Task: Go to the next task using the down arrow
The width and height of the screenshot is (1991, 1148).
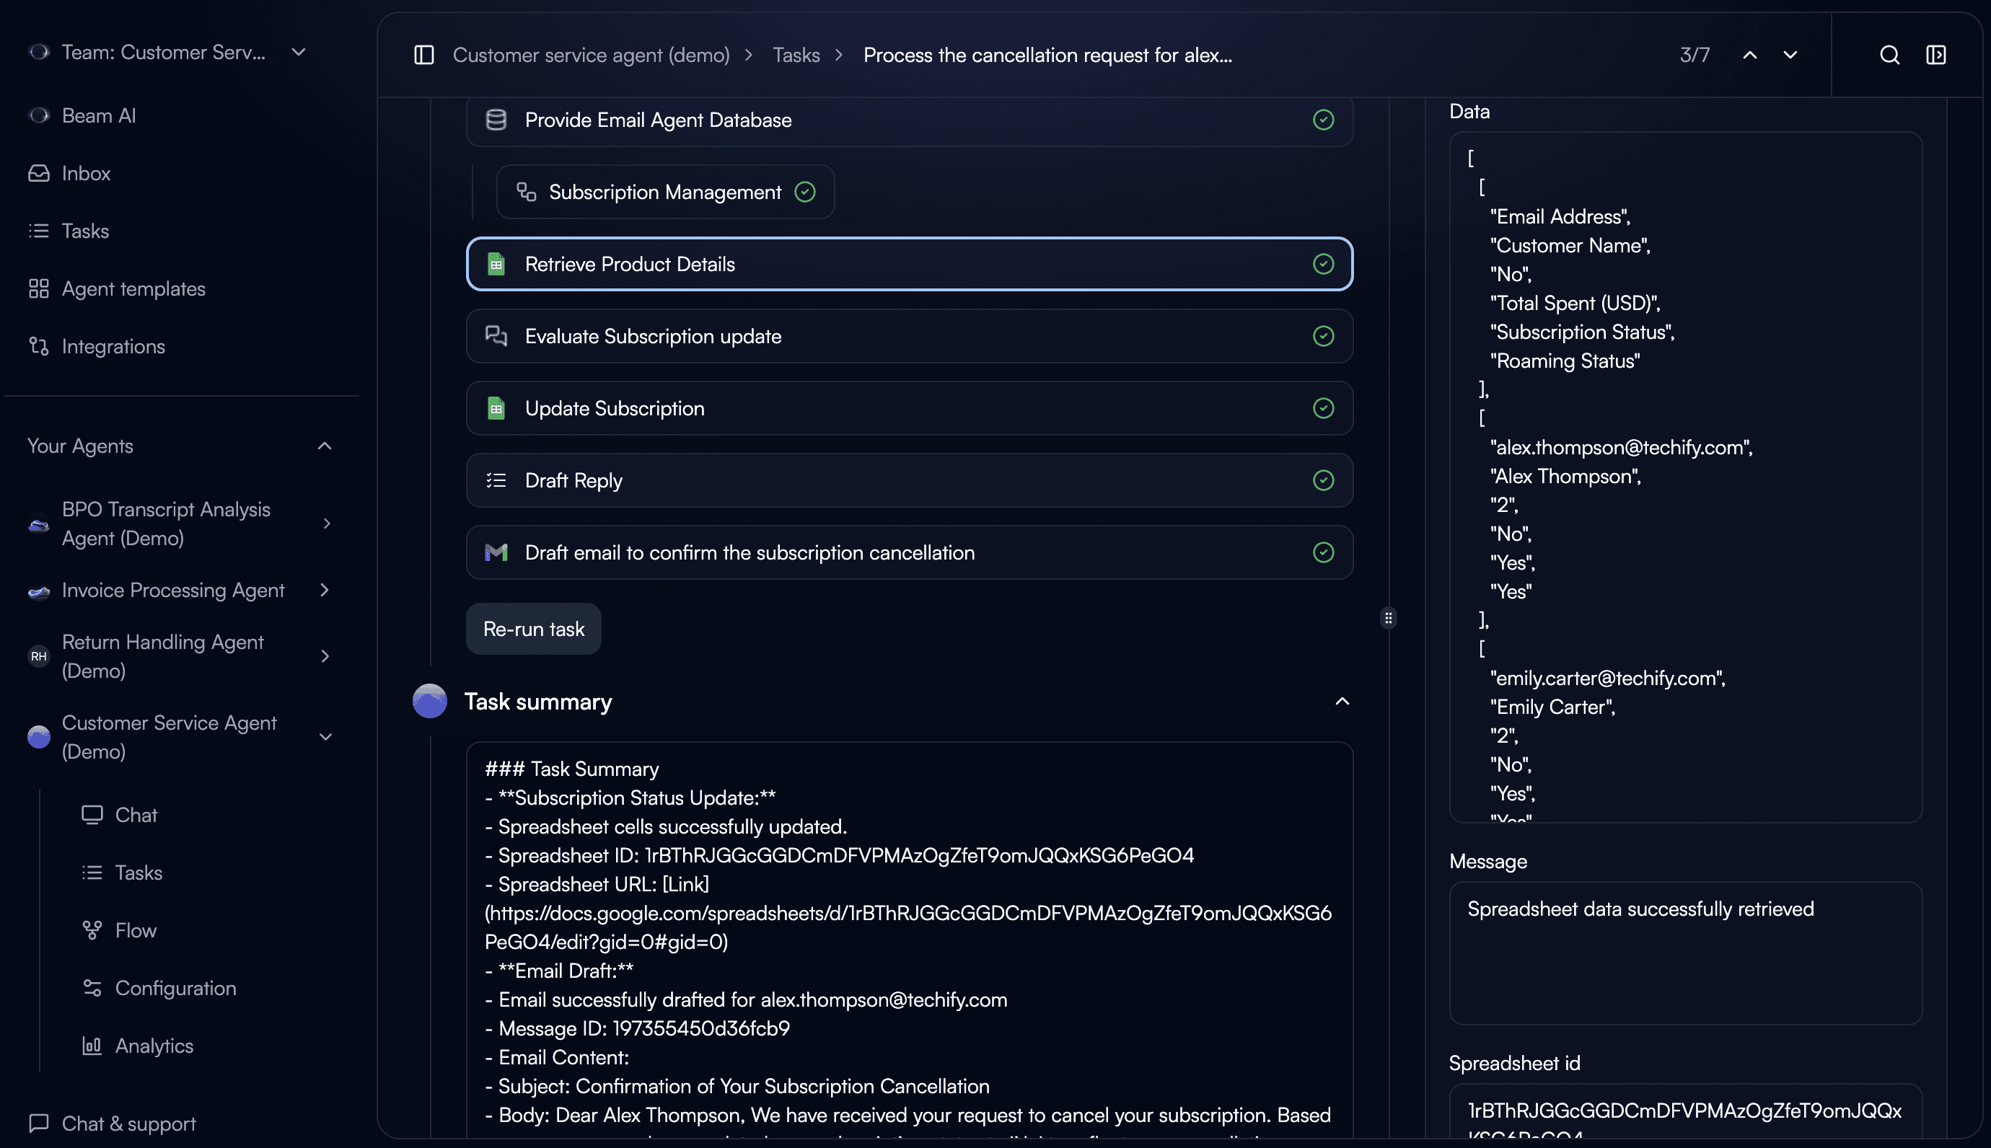Action: click(x=1790, y=56)
